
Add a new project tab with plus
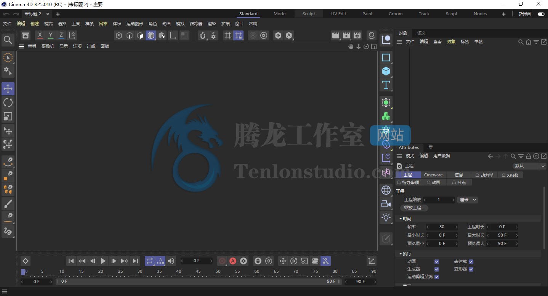tap(58, 14)
